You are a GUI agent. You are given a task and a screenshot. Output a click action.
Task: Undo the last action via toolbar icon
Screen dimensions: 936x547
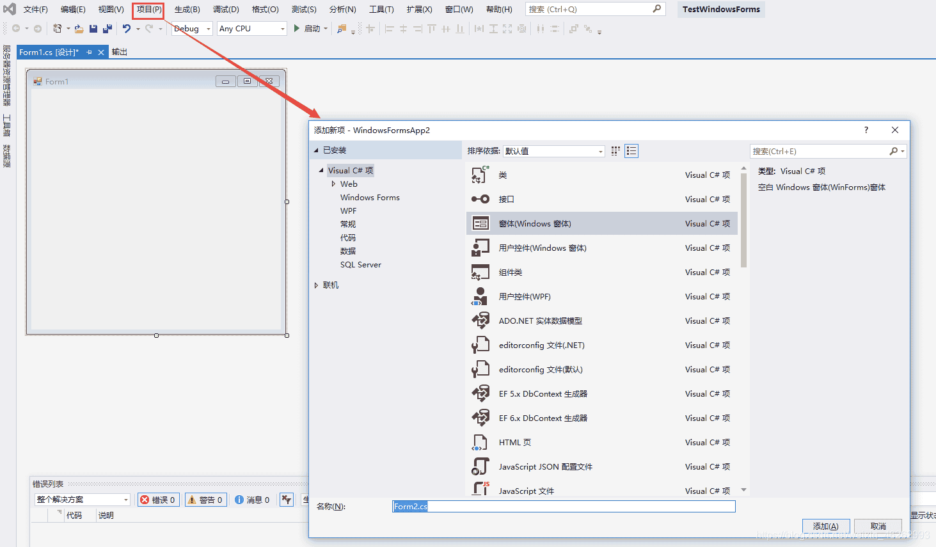[x=127, y=28]
